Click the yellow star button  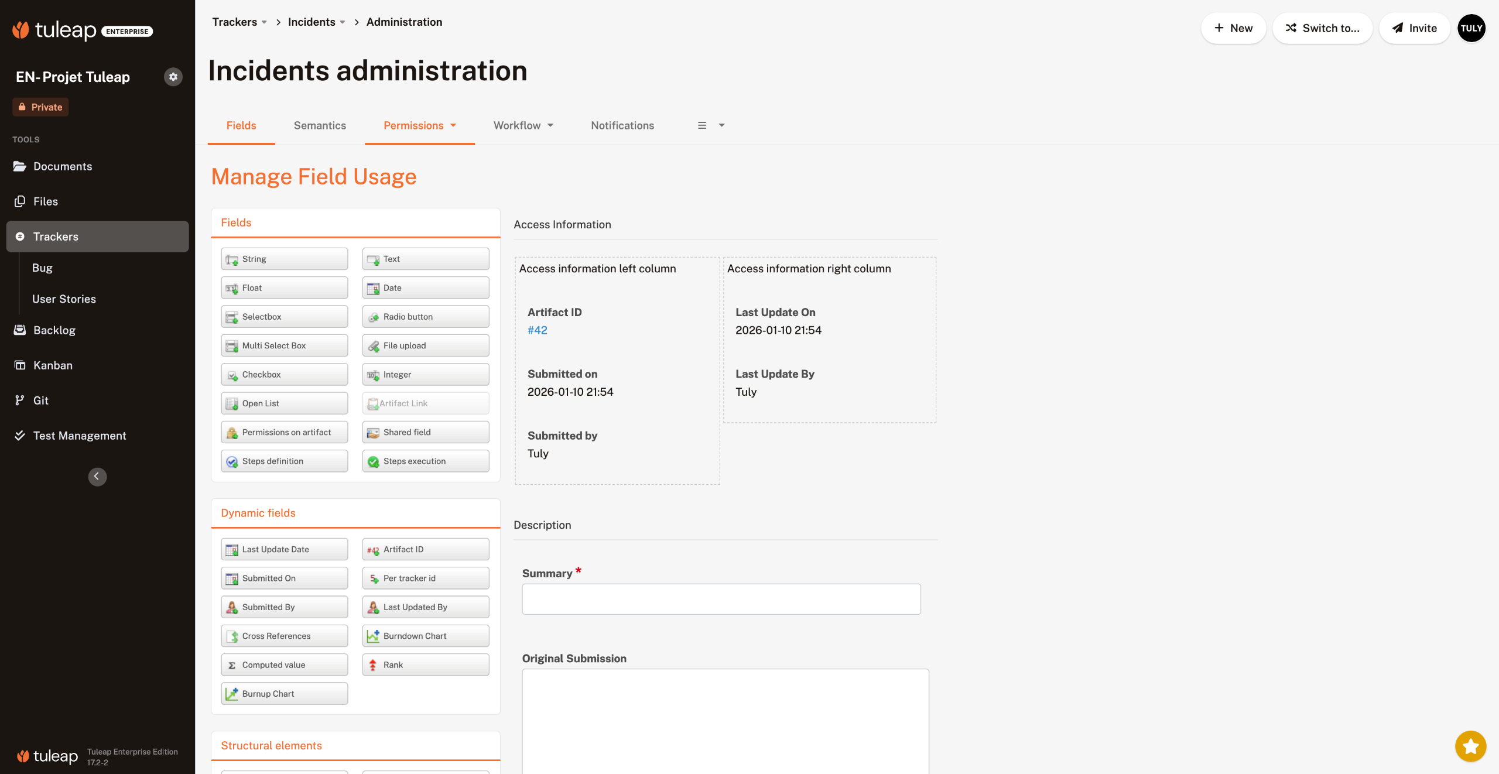coord(1470,746)
